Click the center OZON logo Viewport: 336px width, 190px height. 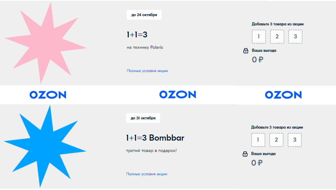coord(178,95)
